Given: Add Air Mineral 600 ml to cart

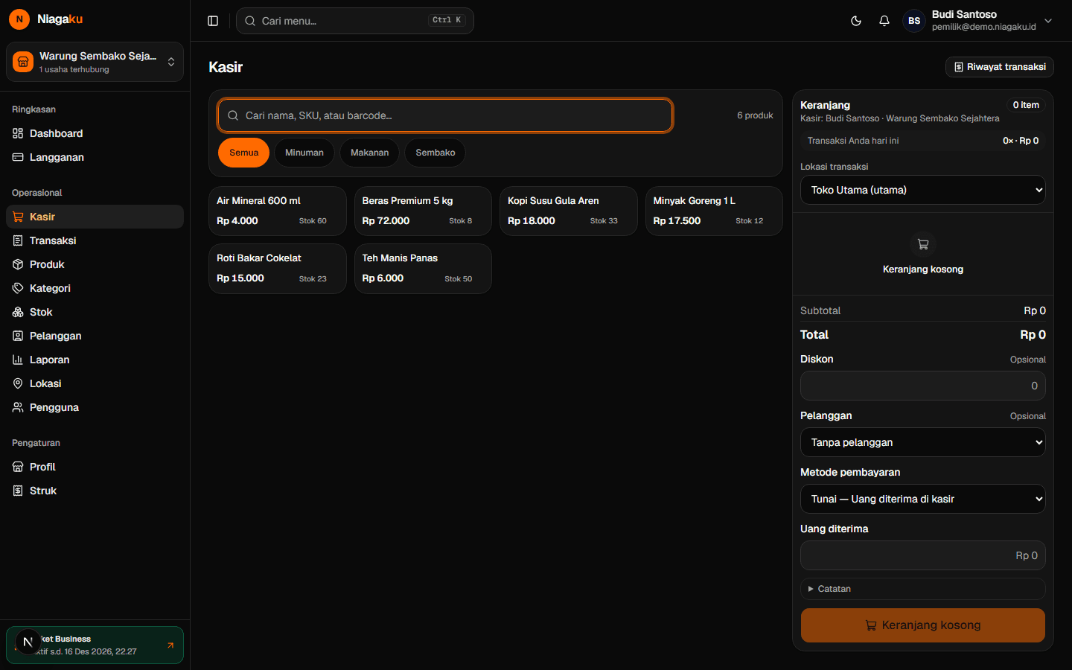Looking at the screenshot, I should tap(278, 211).
